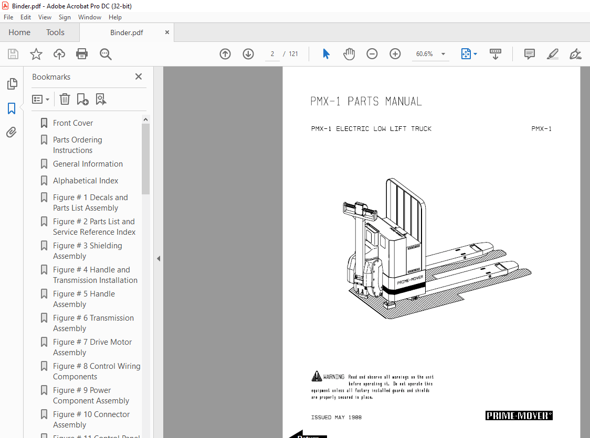Open the 60.6% zoom level dropdown
This screenshot has height=438, width=590.
tap(430, 53)
